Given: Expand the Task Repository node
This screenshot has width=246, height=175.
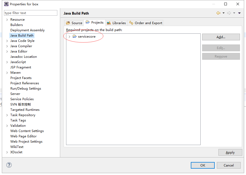Looking at the screenshot, I should [7, 115].
